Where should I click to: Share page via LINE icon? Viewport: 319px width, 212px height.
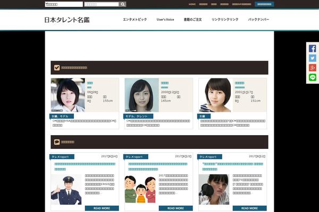(x=313, y=77)
